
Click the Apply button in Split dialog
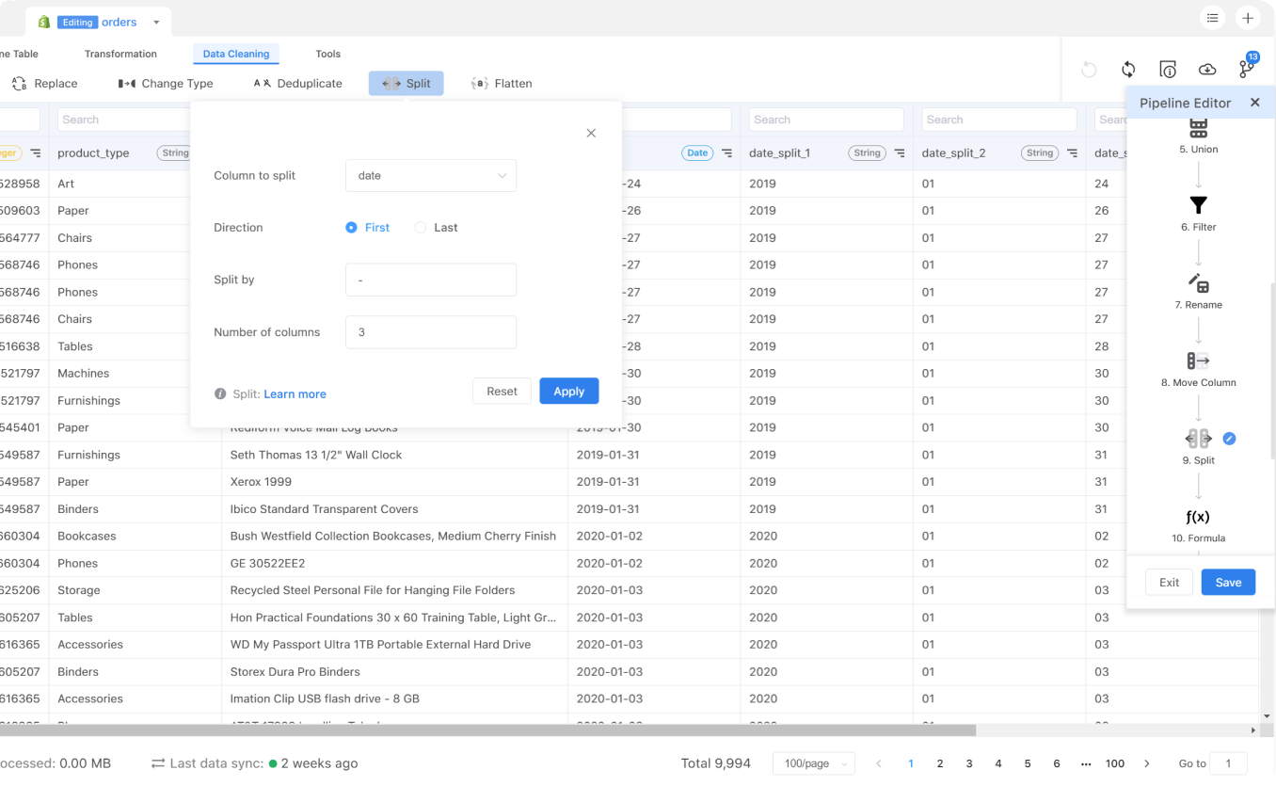click(x=569, y=392)
